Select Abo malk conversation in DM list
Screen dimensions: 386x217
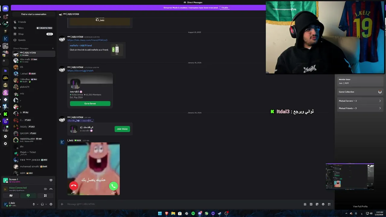point(34,60)
